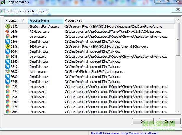Click the FlashFXPliehuo path for flashfxp.exe

coord(94,72)
